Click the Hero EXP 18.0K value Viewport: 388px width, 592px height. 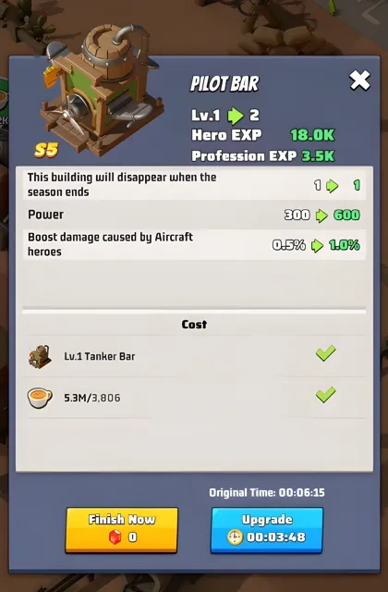coord(312,135)
